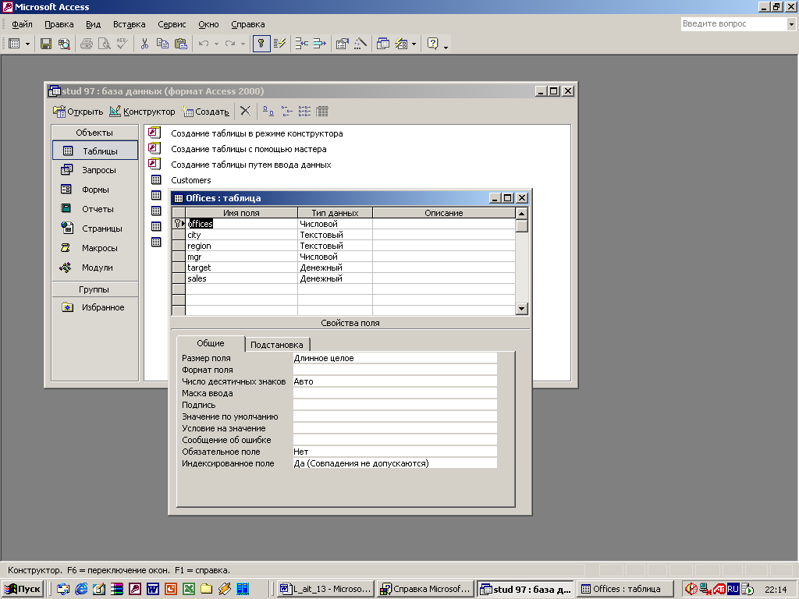Screen dimensions: 799x599
Task: Switch to details view in database window
Action: point(322,111)
